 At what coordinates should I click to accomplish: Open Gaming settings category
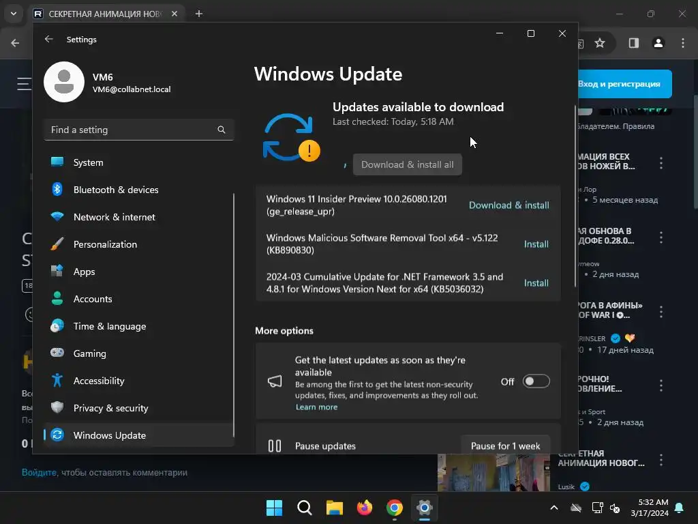[x=139, y=353]
